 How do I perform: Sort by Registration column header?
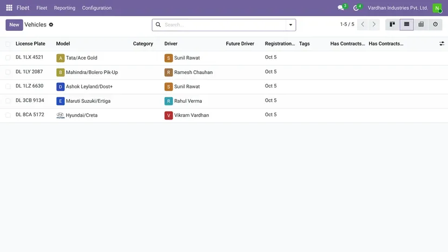click(x=280, y=44)
